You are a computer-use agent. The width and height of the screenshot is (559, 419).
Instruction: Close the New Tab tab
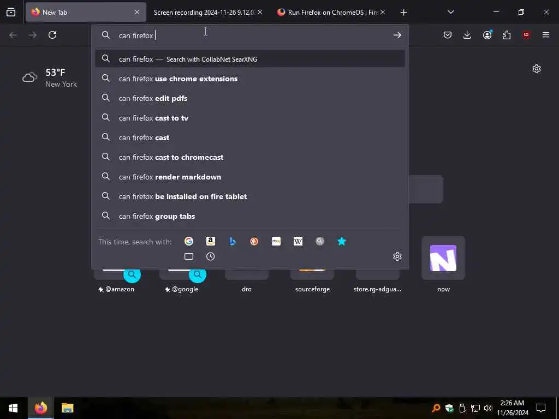coord(137,12)
